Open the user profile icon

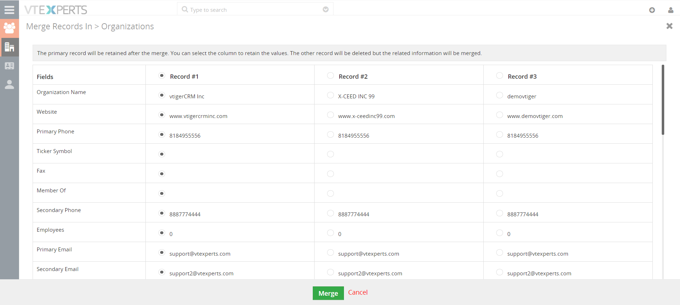[671, 10]
